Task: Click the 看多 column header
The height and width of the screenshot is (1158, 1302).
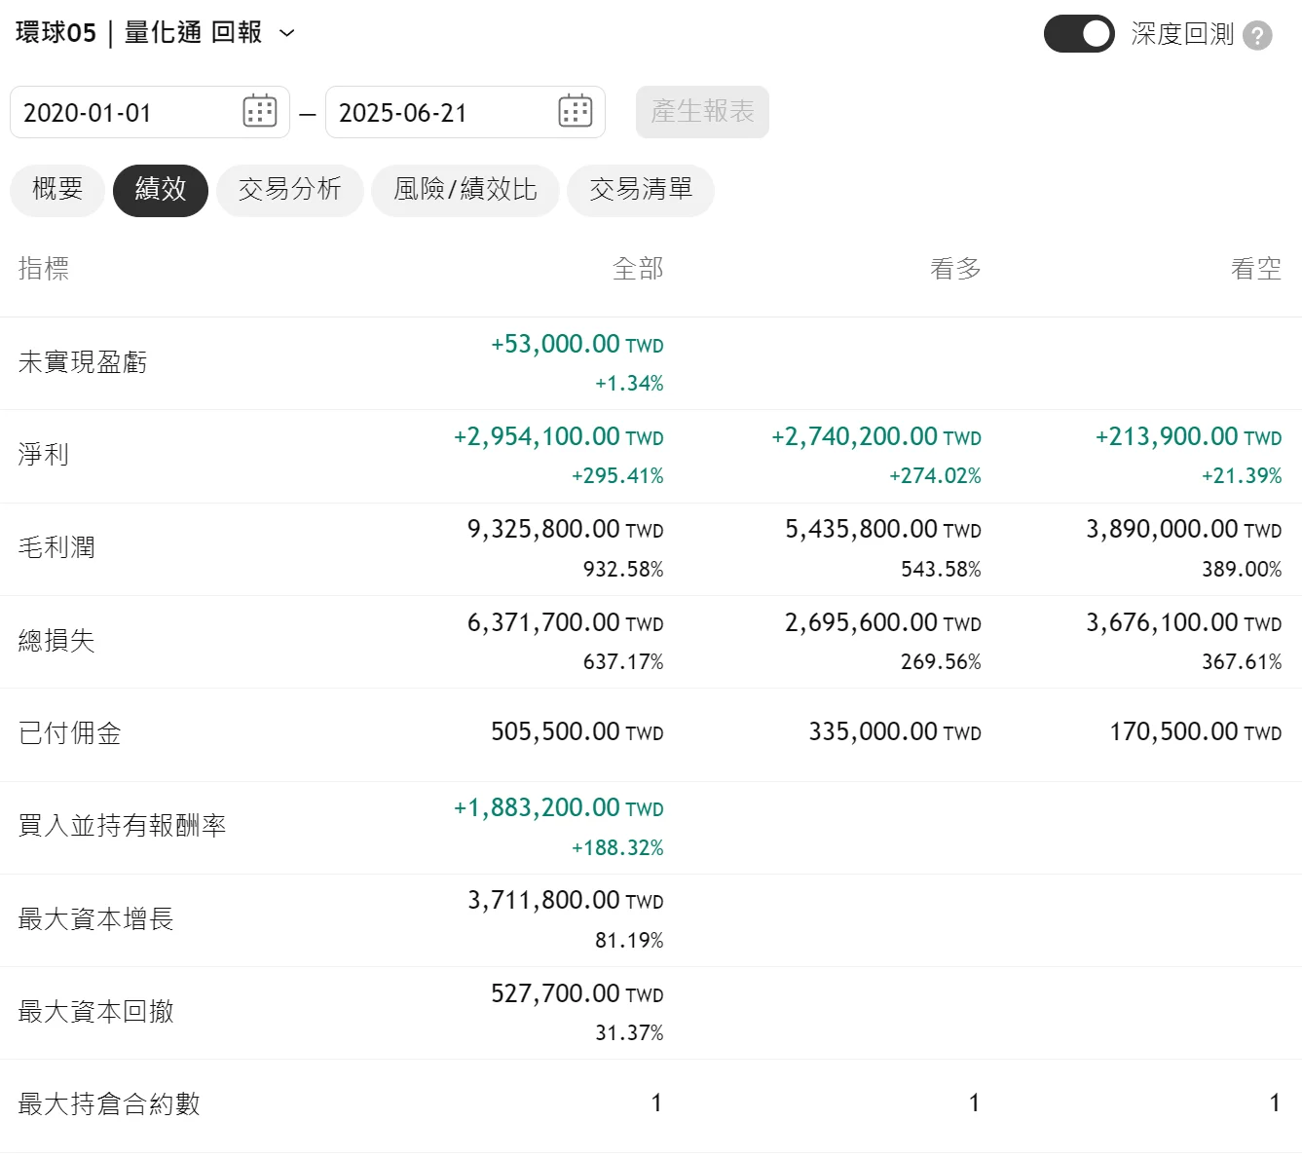Action: pyautogui.click(x=955, y=269)
